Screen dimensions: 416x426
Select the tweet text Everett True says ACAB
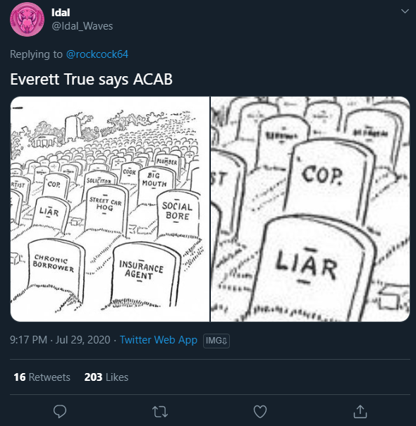pyautogui.click(x=91, y=79)
